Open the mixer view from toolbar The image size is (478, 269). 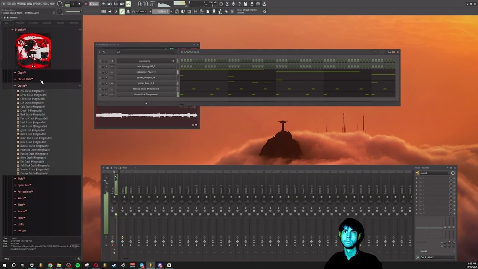click(x=195, y=12)
